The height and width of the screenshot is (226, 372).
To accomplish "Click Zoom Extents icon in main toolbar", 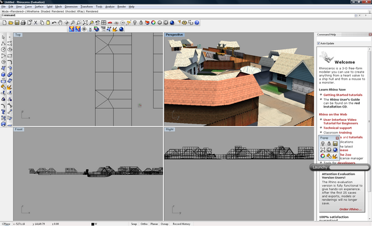I will [x=85, y=23].
